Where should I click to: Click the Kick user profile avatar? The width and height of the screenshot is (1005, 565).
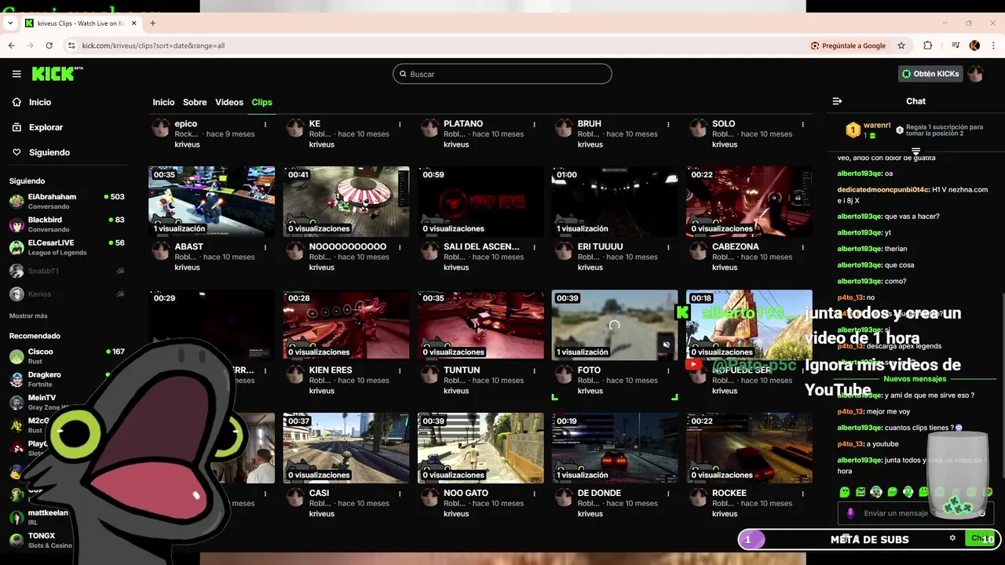(x=975, y=74)
